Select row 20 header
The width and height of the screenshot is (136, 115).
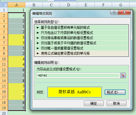click(4, 113)
